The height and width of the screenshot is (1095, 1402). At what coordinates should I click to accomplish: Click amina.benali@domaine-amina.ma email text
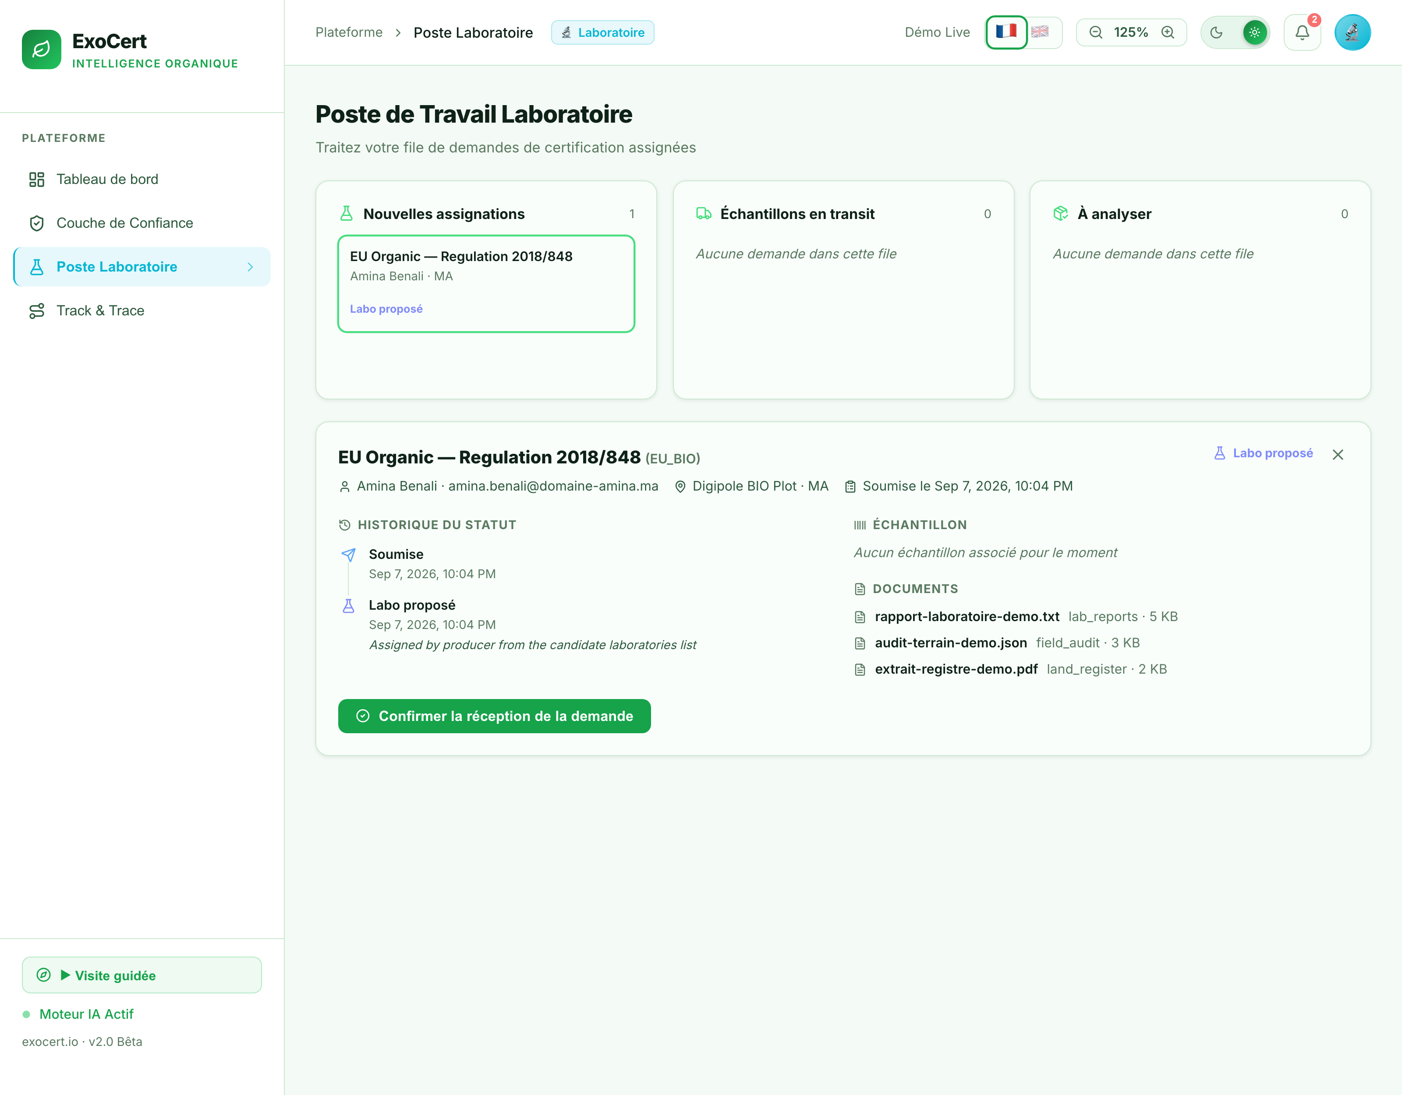pyautogui.click(x=553, y=487)
